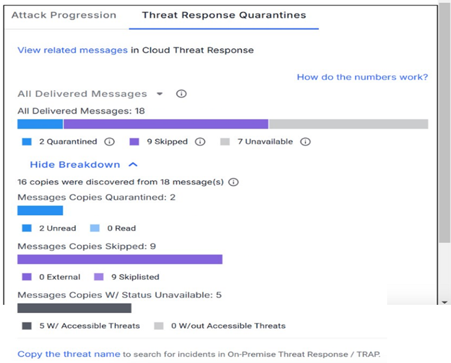Switch to the Attack Progression tab

[x=64, y=15]
